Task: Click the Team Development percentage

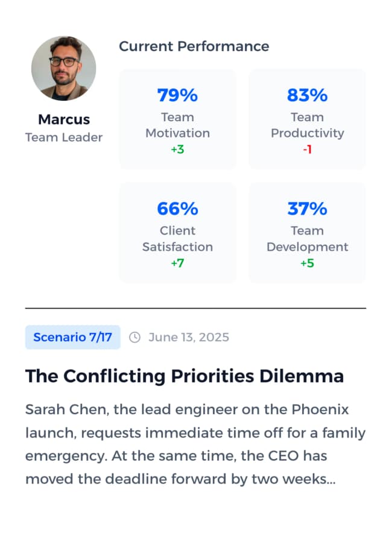Action: coord(308,209)
